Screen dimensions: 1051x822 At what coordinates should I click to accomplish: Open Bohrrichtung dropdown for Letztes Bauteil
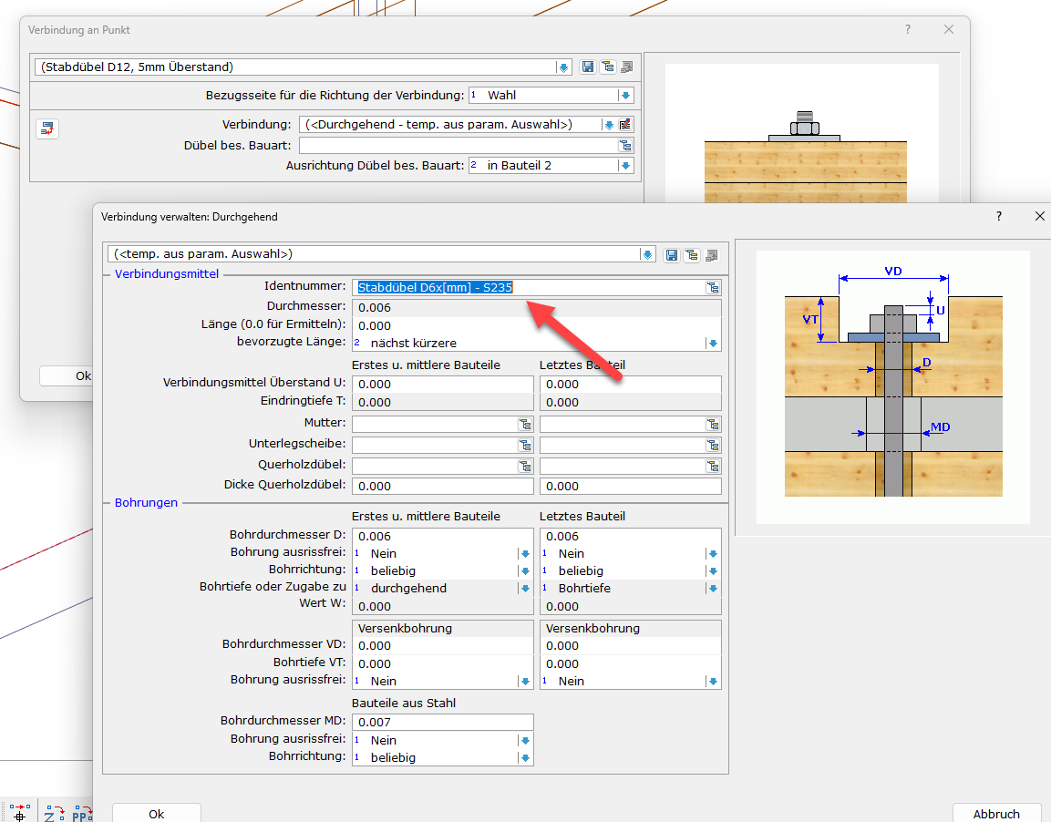(x=713, y=571)
